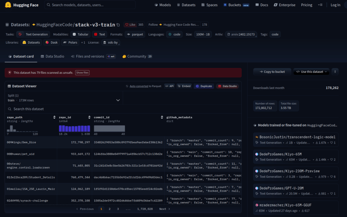This screenshot has height=217, width=347.
Task: Click the Like heart button
Action: click(130, 24)
